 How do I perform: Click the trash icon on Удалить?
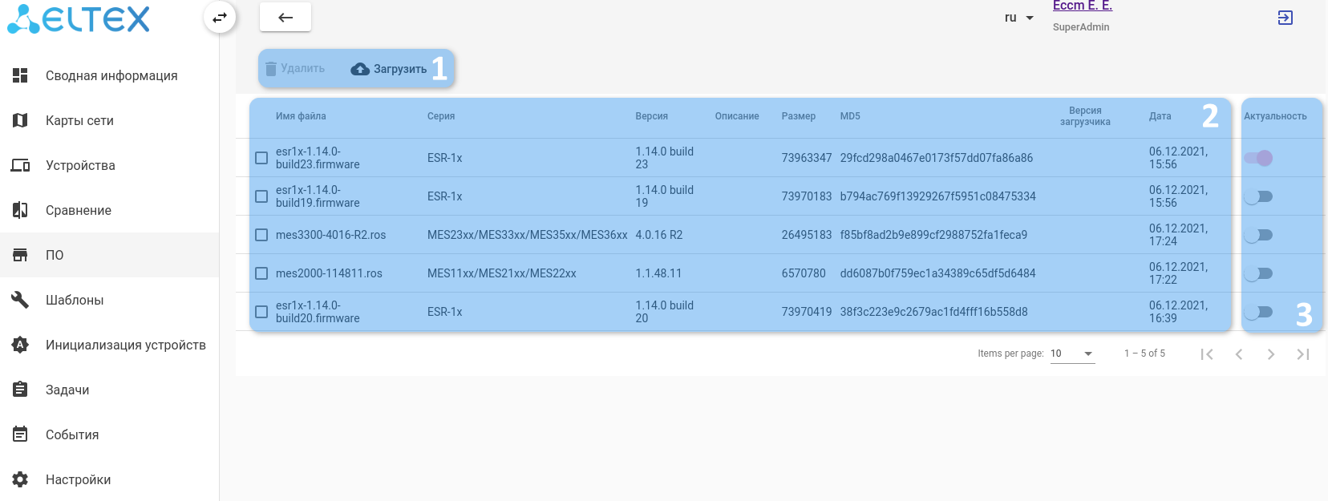click(271, 69)
